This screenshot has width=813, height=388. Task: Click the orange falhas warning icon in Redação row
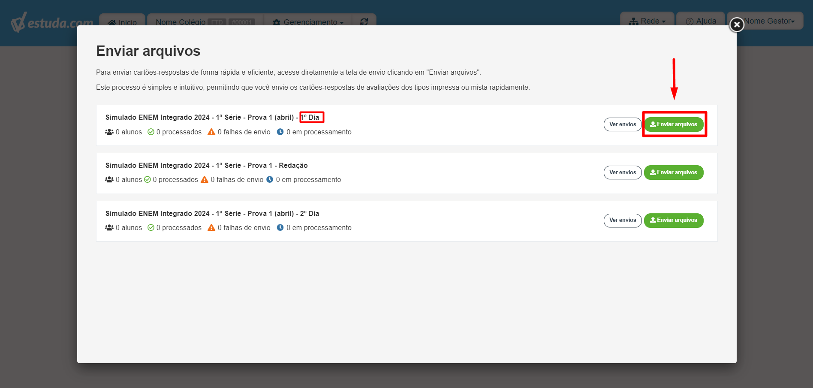pos(205,179)
